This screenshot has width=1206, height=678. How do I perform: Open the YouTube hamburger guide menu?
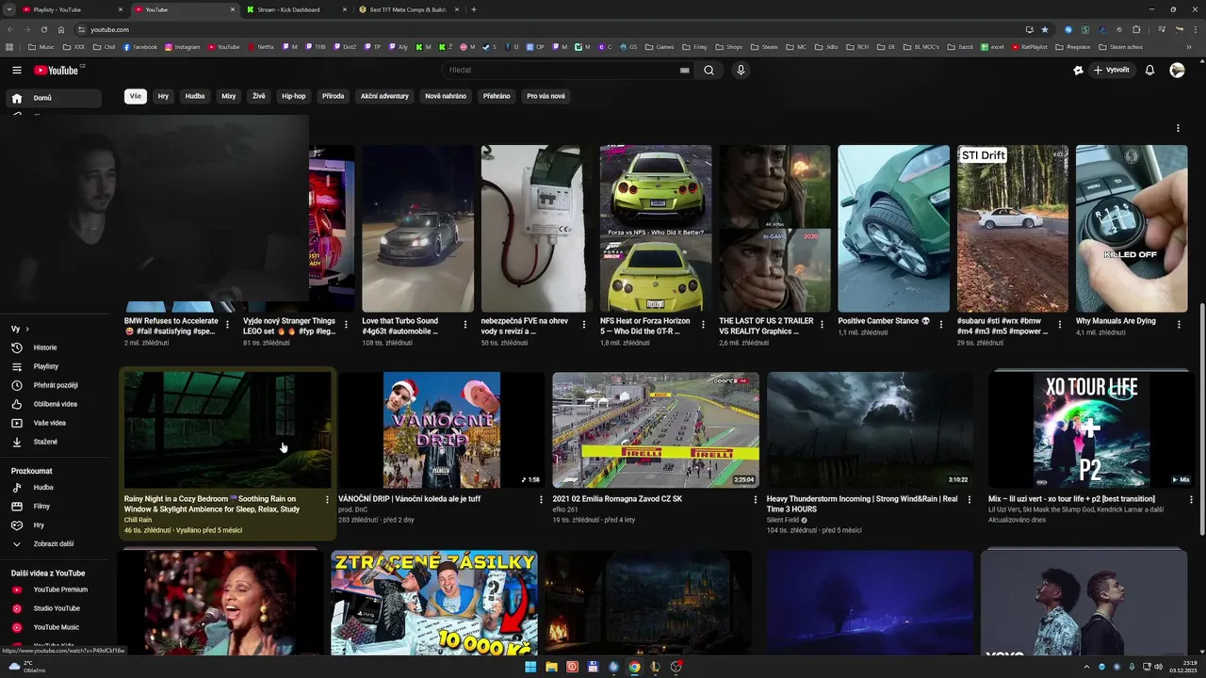(17, 70)
